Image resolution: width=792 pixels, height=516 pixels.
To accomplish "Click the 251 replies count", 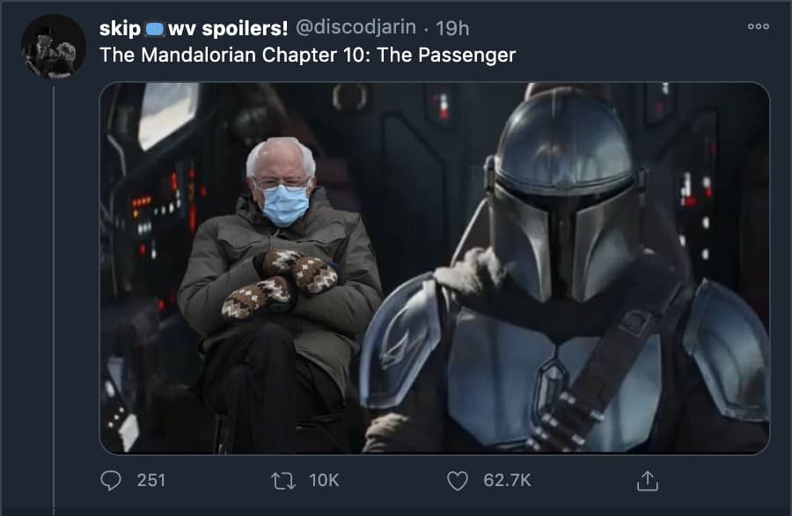I will [x=150, y=480].
